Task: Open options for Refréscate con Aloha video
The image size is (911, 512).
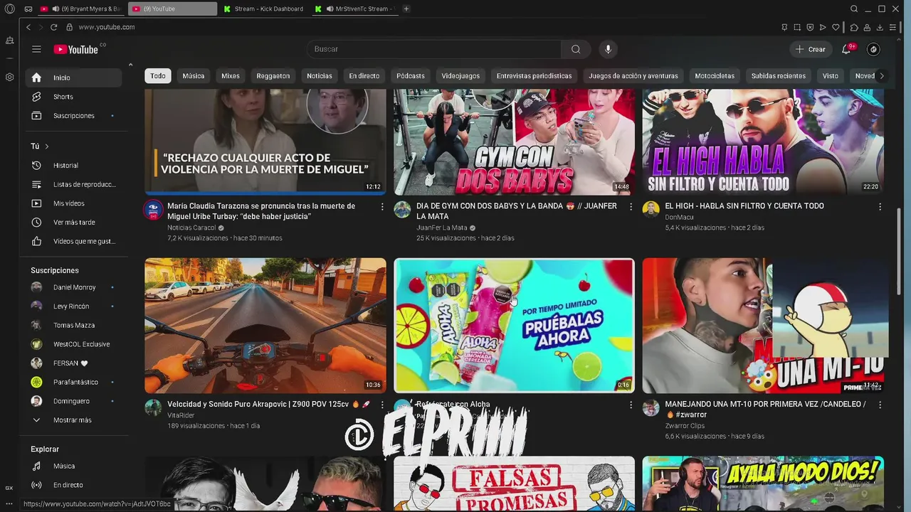Action: coord(631,405)
